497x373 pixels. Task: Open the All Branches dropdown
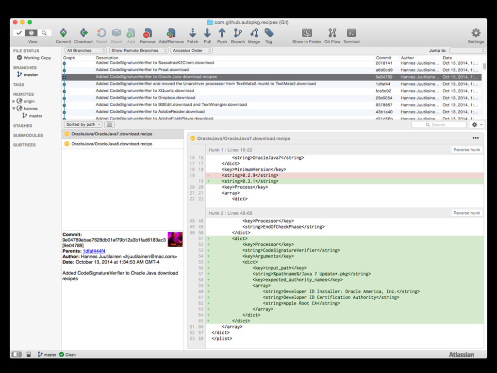[86, 51]
